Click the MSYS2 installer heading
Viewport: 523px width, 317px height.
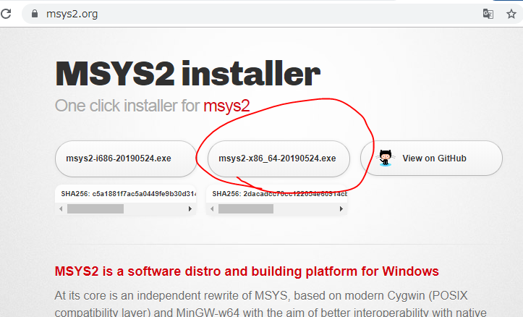tap(187, 74)
